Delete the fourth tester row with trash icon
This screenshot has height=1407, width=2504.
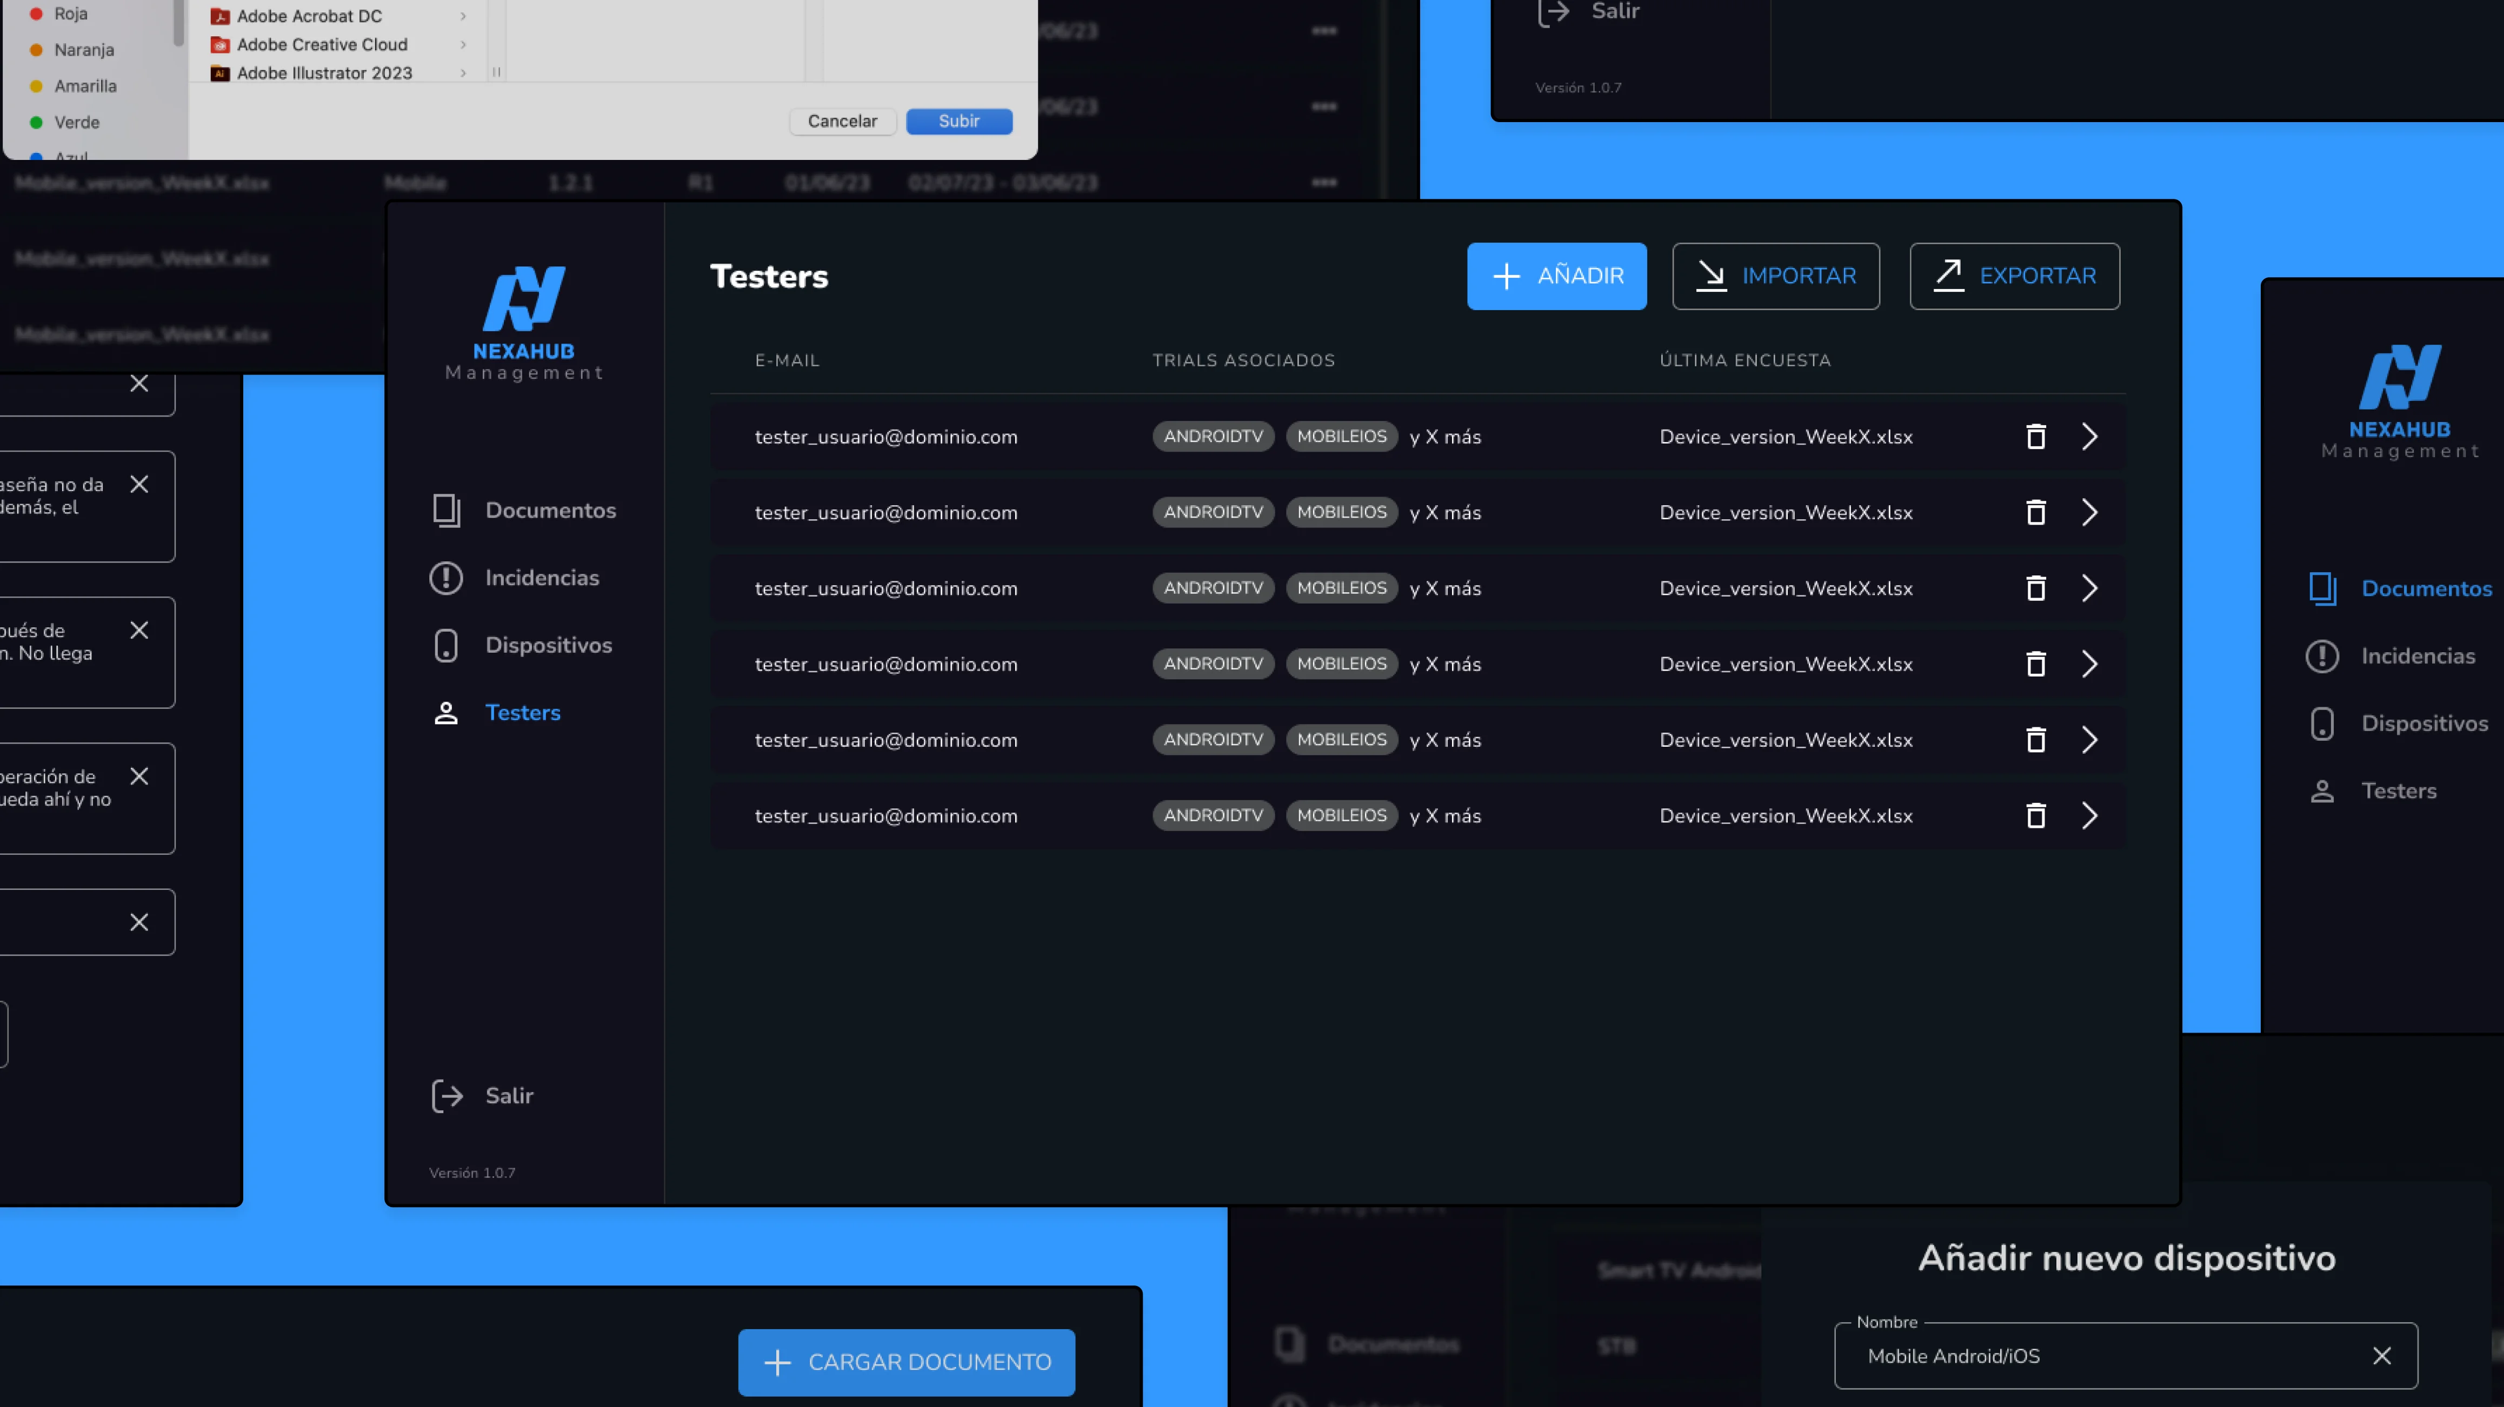(x=2035, y=664)
